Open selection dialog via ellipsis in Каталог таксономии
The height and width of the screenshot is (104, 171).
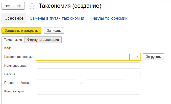pos(132,57)
